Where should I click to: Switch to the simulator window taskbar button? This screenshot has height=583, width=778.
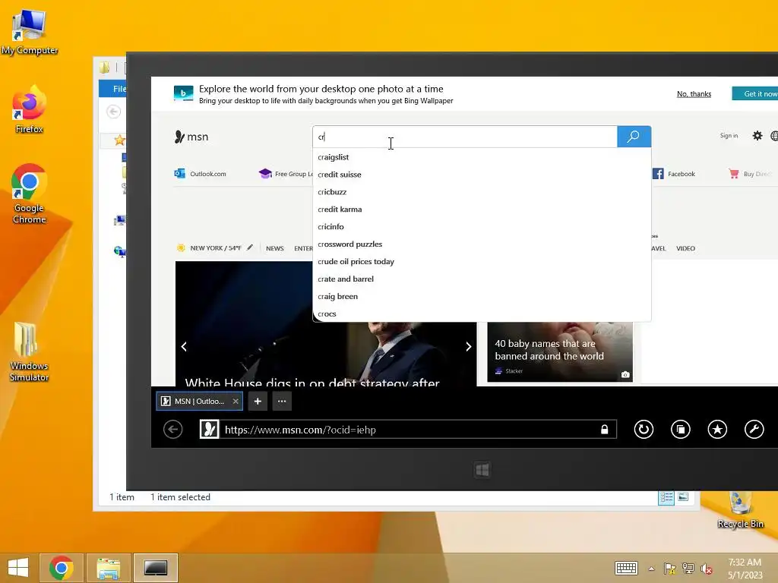[155, 568]
